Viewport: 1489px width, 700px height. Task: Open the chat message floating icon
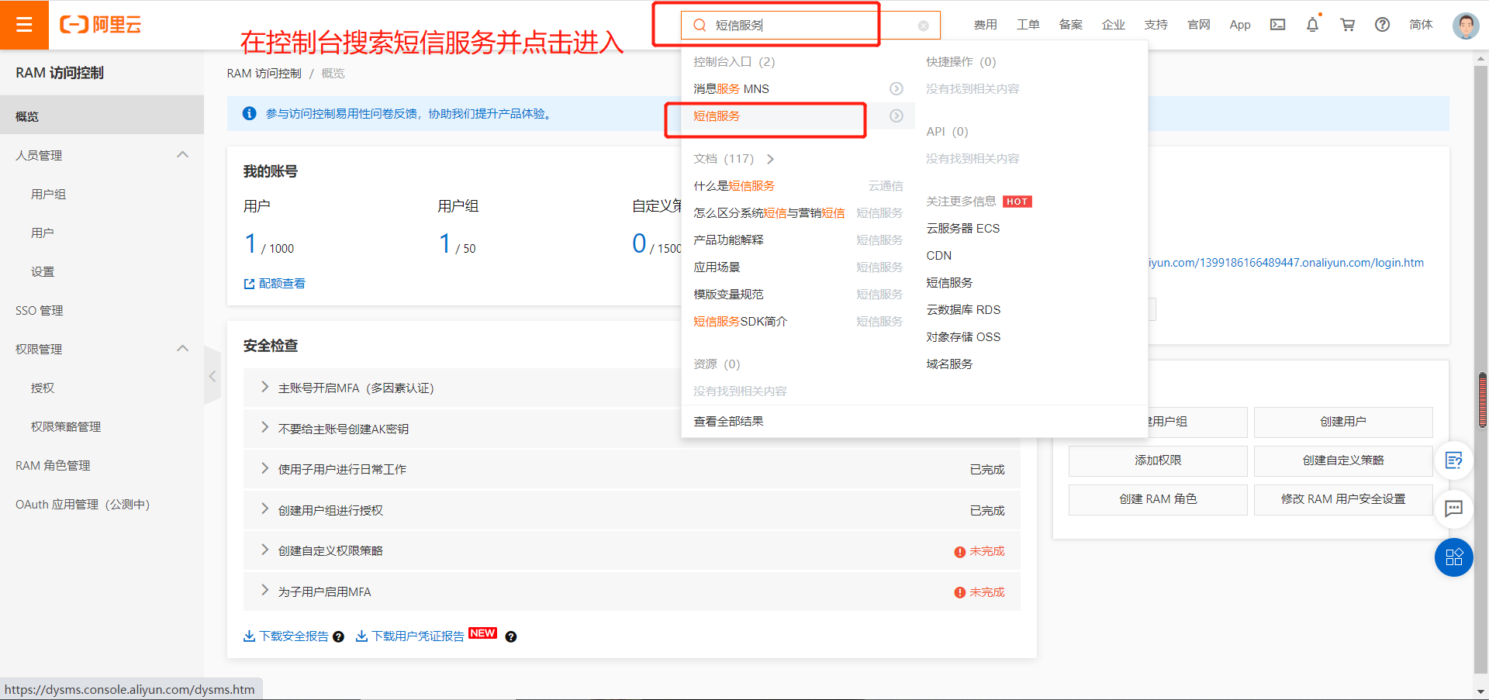coord(1453,509)
